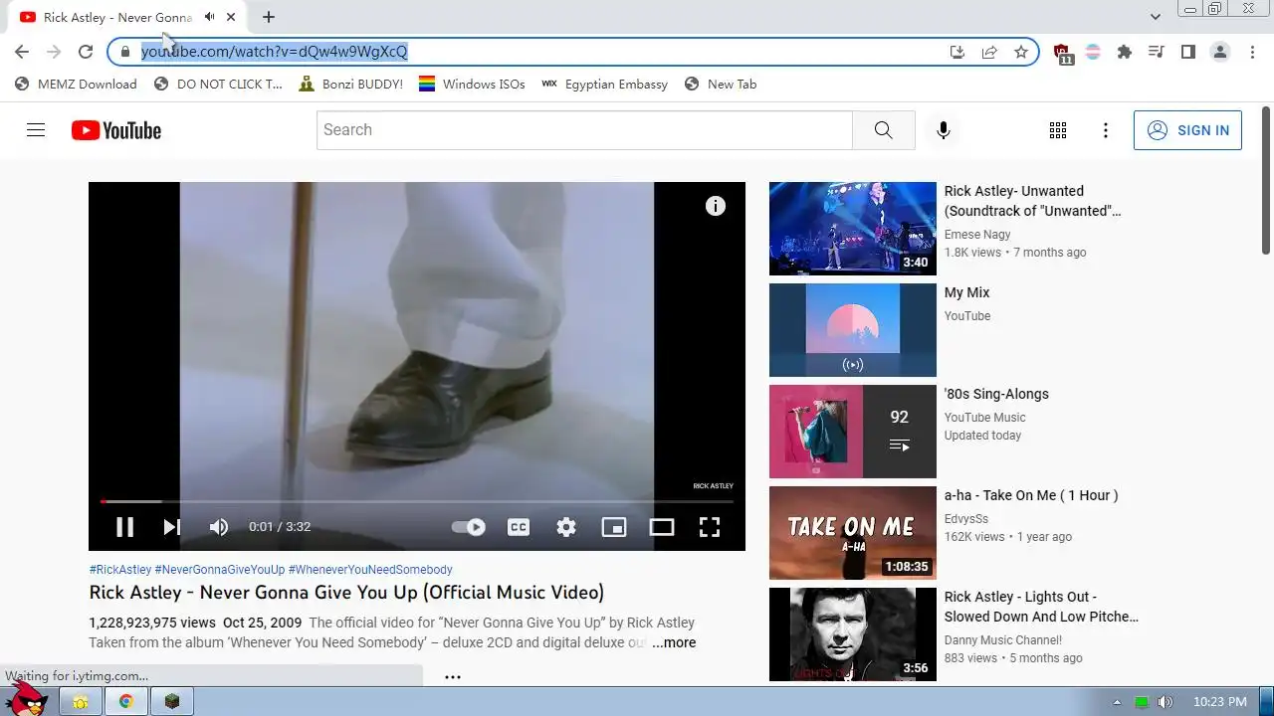Select the Rick Astley browser tab
The width and height of the screenshot is (1274, 716).
(129, 17)
